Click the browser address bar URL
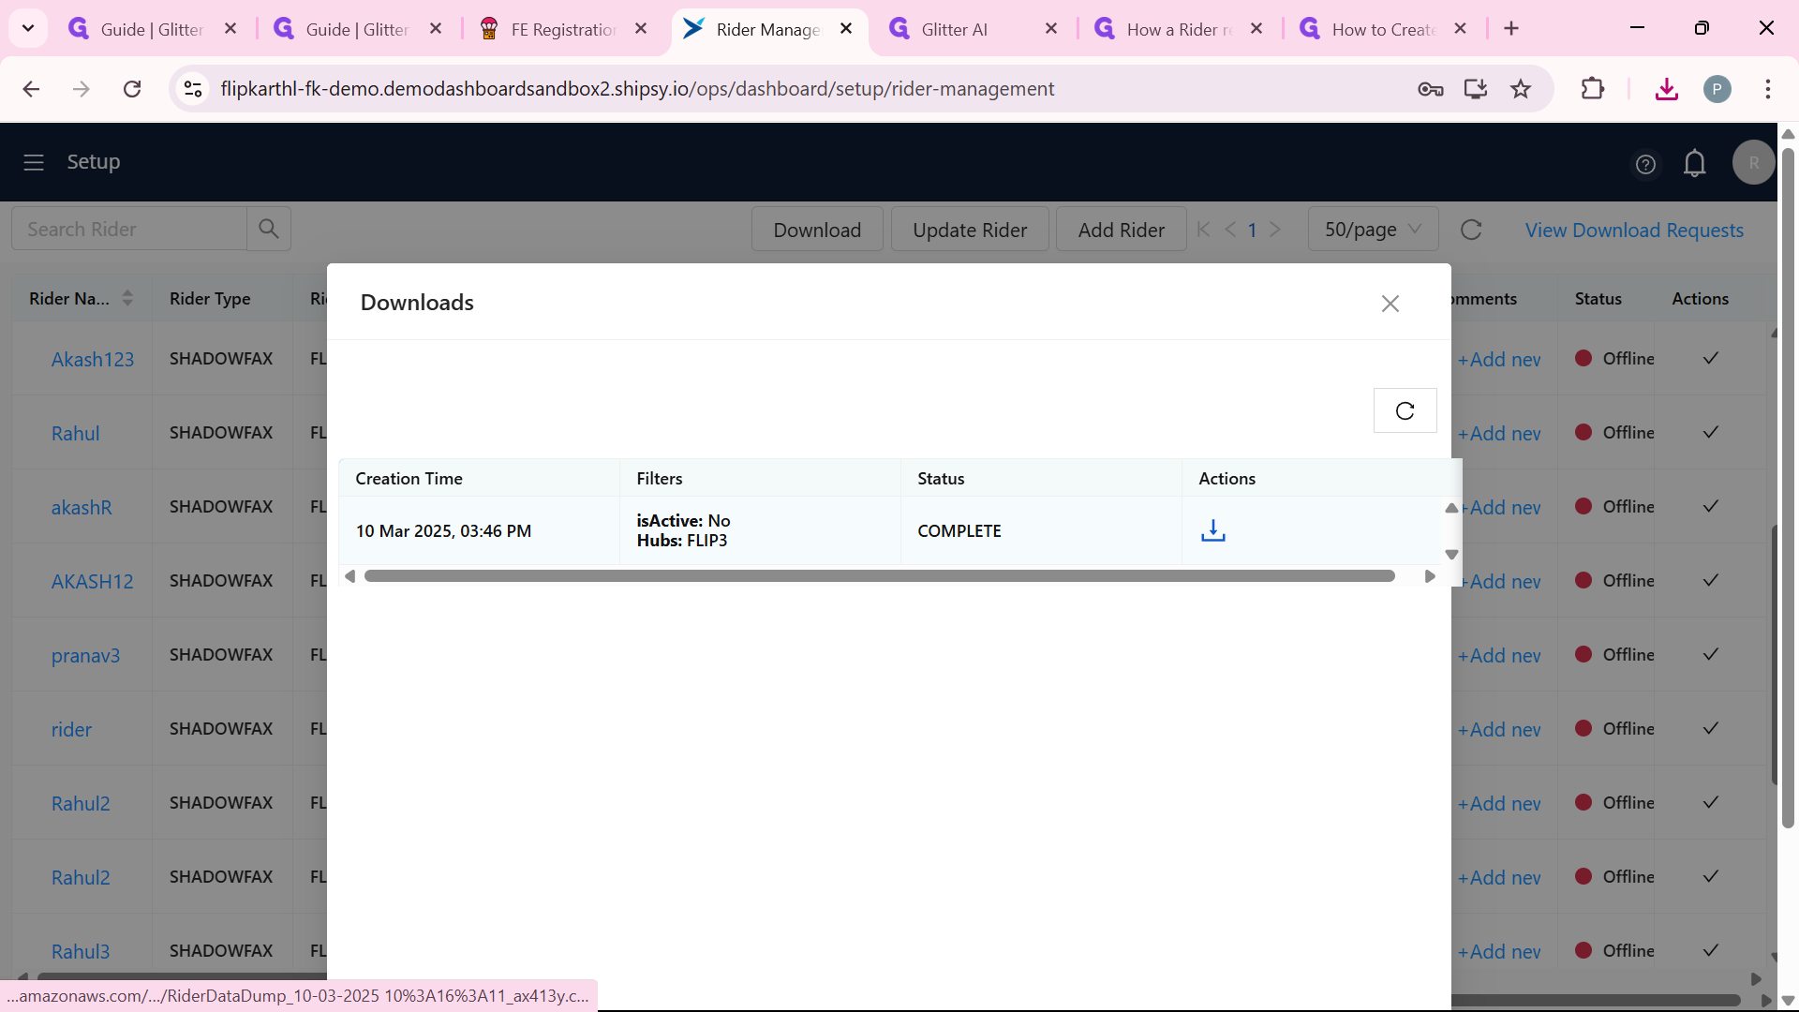The image size is (1799, 1012). pyautogui.click(x=637, y=89)
